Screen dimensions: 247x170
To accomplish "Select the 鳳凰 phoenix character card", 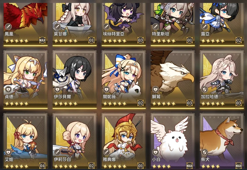I will tap(26, 23).
